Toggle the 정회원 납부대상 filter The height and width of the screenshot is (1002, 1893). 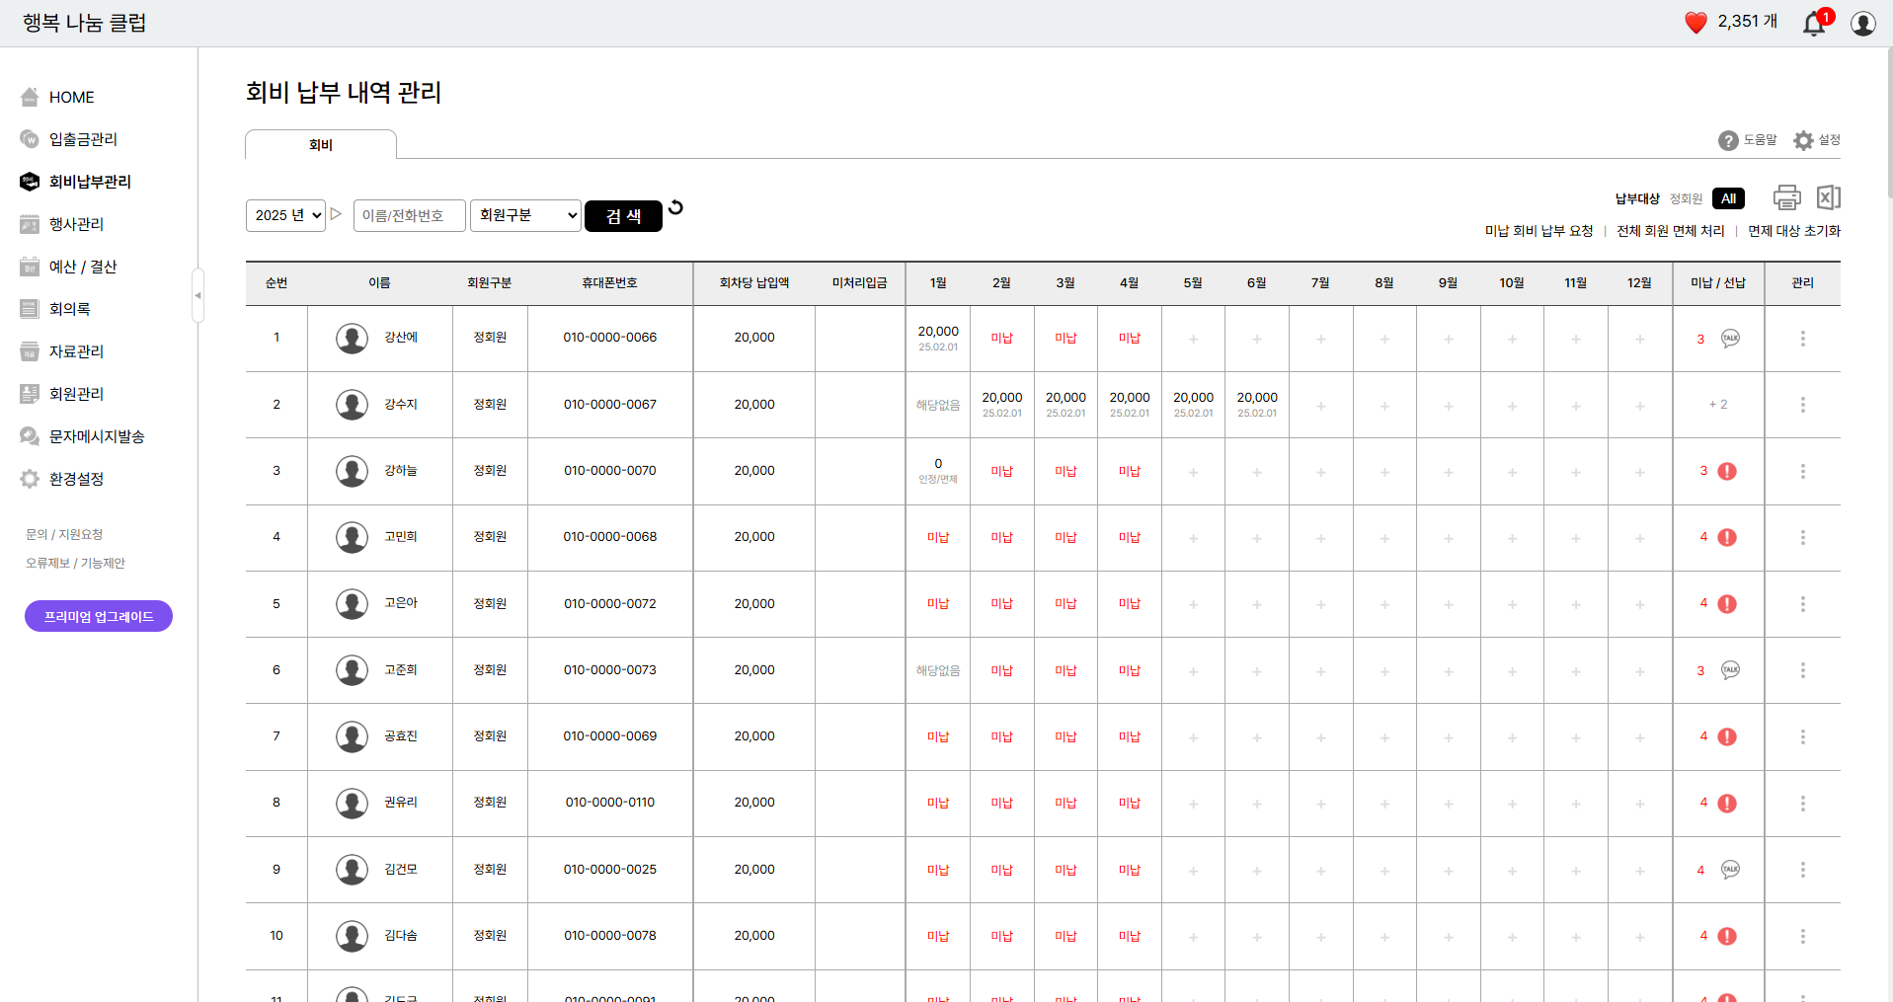coord(1686,198)
